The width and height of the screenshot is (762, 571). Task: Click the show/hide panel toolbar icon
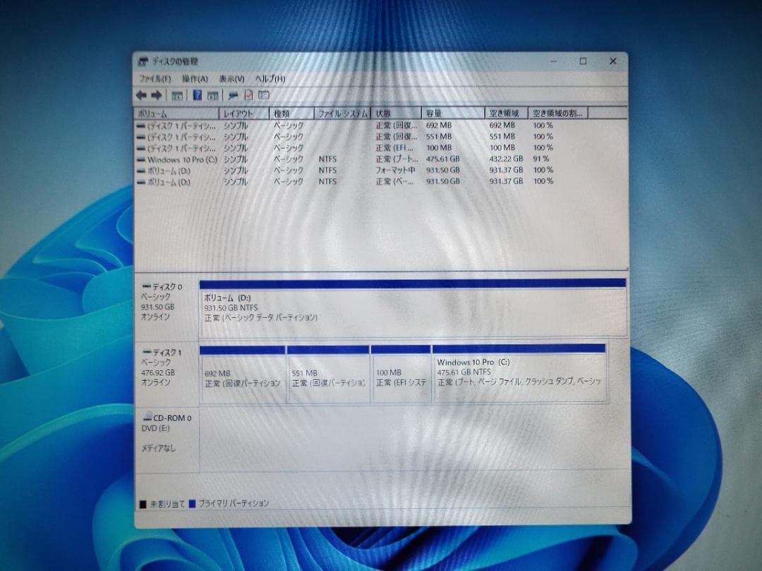pyautogui.click(x=264, y=95)
